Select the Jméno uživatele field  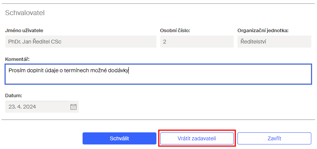coord(81,42)
